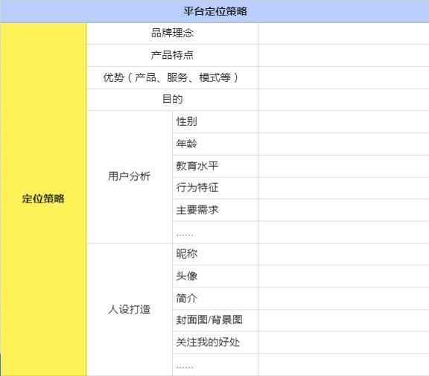Click the empty value cell beside 封面图/背景图
The image size is (429, 376).
pyautogui.click(x=343, y=320)
